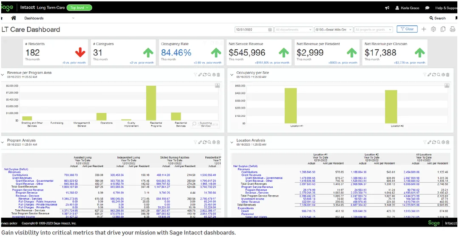Edit the Occupancy per Site panel
459x239 pixels.
[429, 75]
